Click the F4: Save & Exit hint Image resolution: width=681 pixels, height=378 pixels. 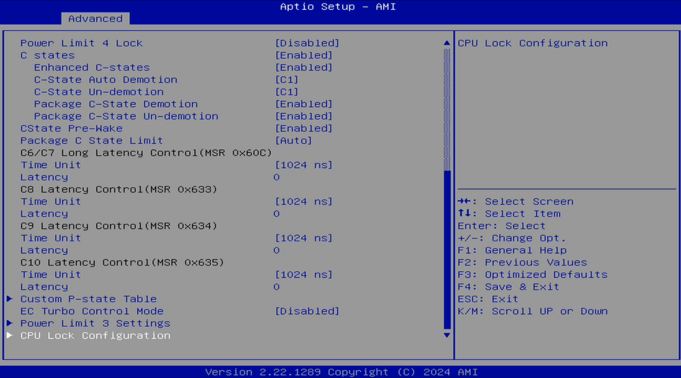pos(508,287)
